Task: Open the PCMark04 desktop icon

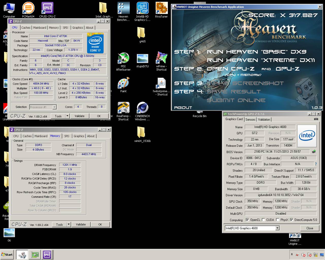Action: (x=28, y=10)
